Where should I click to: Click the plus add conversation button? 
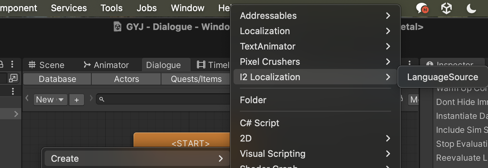point(77,100)
